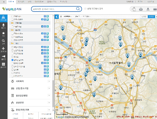Screen dimensions: 157x119
Task: Click the rightmost link in the top bar
Action: pyautogui.click(x=151, y=2)
